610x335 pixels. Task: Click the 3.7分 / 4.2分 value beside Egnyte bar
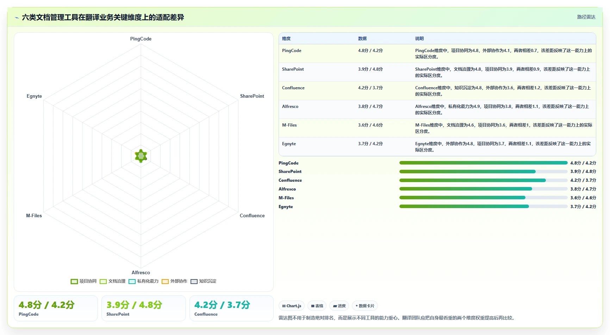coord(583,206)
